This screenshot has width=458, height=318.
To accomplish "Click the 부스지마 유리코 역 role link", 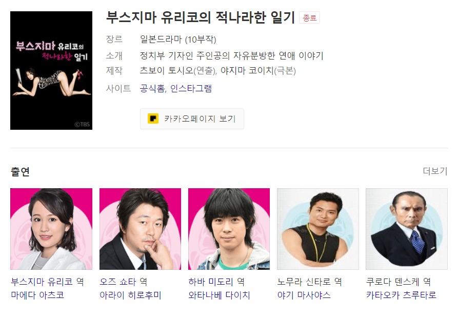I will click(47, 282).
